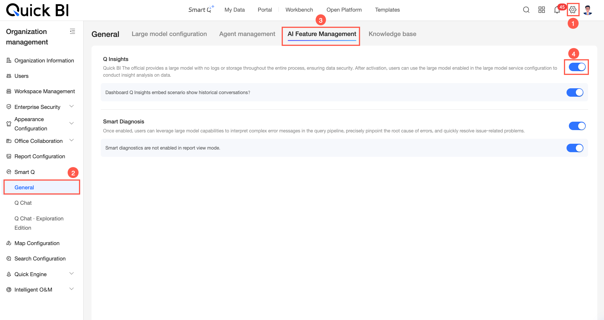Screen dimensions: 604x320
Task: Open the search magnifier icon
Action: [x=526, y=10]
